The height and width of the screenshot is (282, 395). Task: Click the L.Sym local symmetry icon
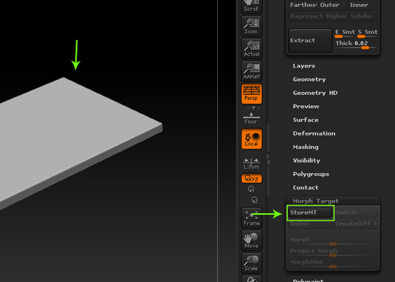(x=251, y=164)
